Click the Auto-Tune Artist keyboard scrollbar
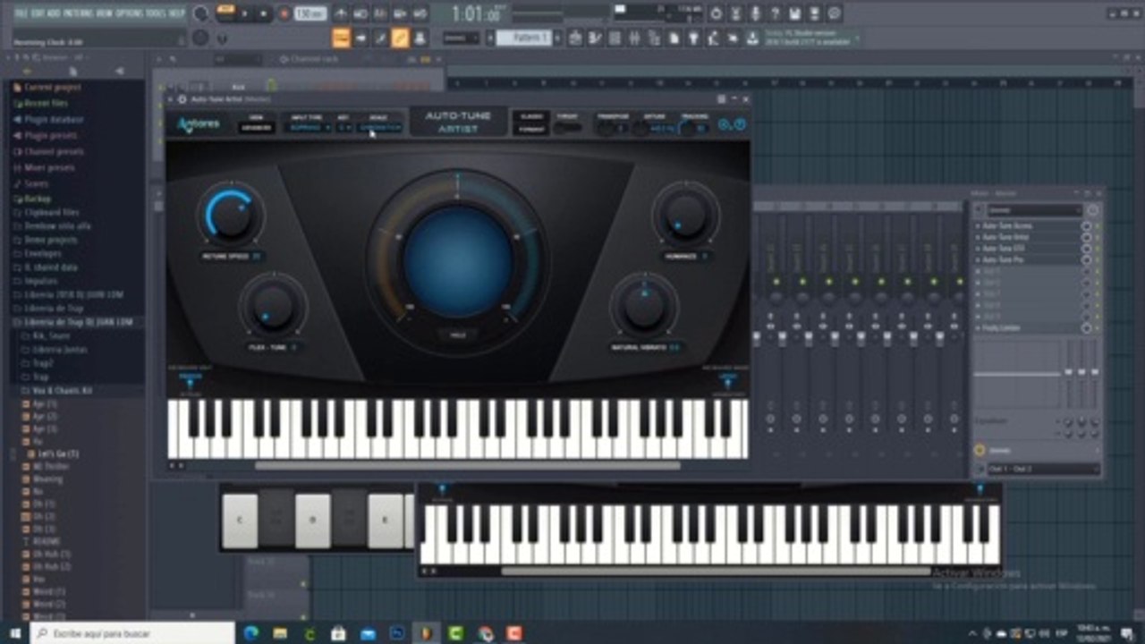Image resolution: width=1145 pixels, height=644 pixels. (467, 465)
